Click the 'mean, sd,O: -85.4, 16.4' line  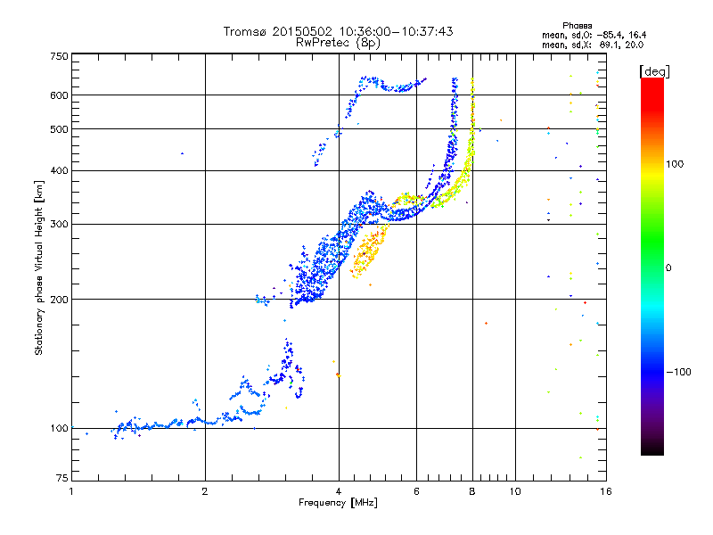pyautogui.click(x=594, y=36)
